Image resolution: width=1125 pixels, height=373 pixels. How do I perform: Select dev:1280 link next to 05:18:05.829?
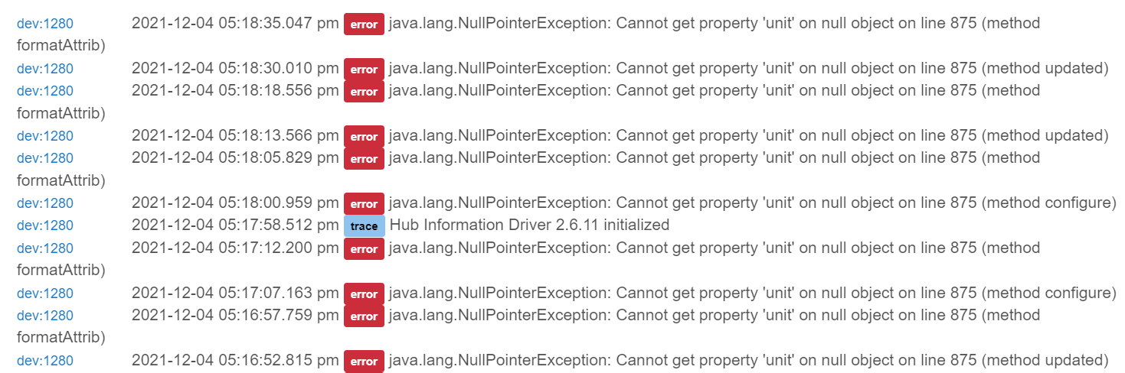(45, 158)
